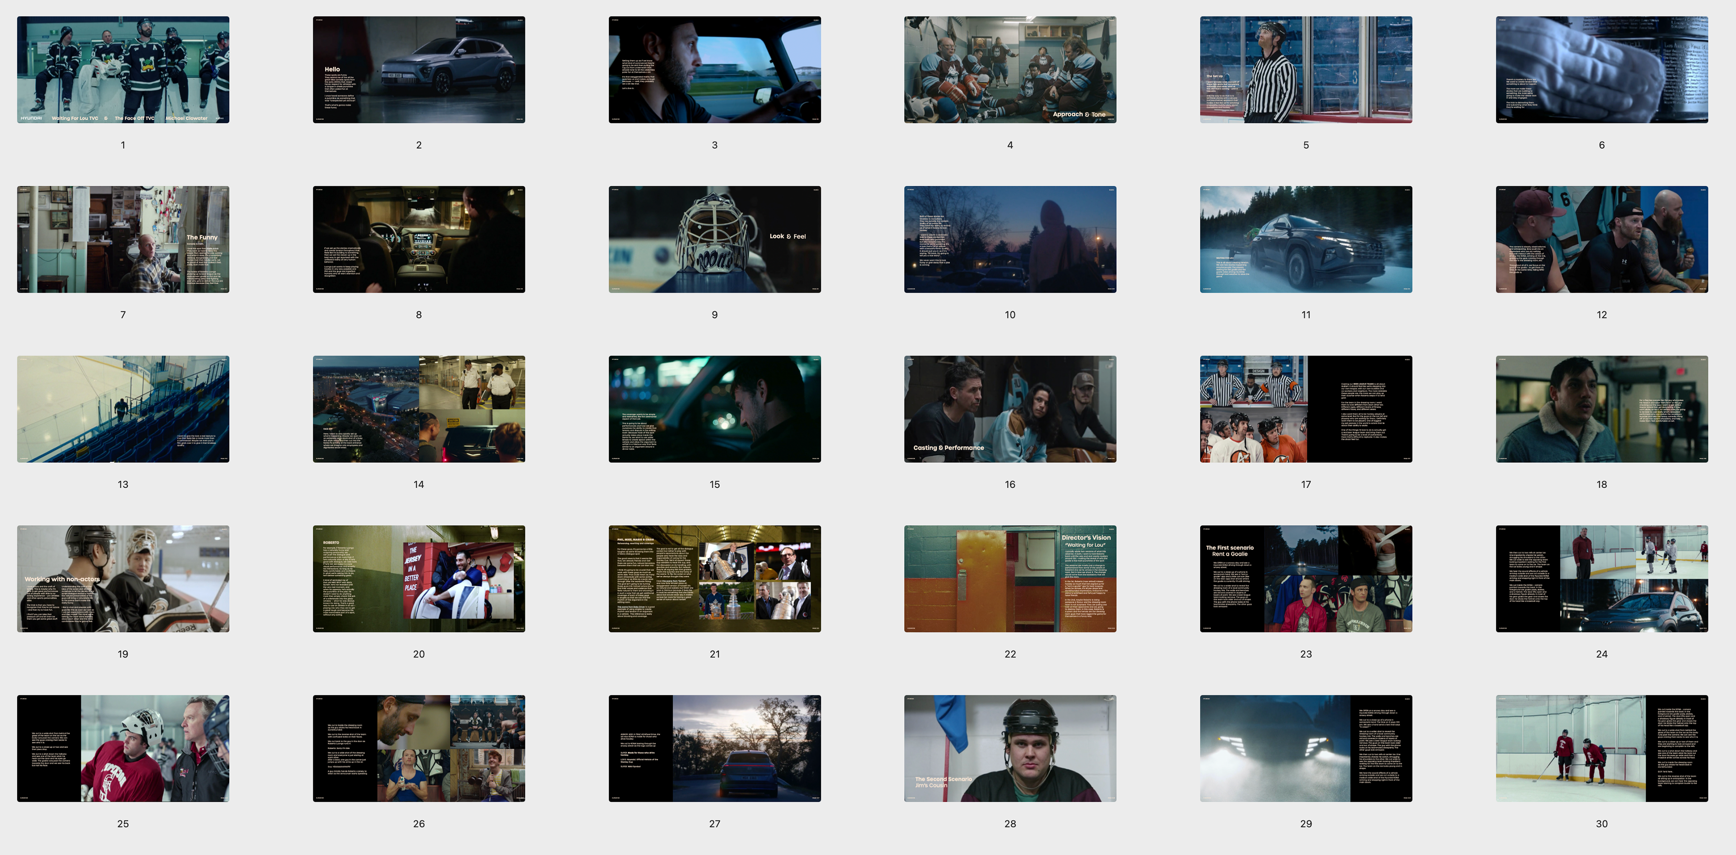Image resolution: width=1736 pixels, height=855 pixels.
Task: Select the 'Director's Vision' slide 22
Action: (1010, 579)
